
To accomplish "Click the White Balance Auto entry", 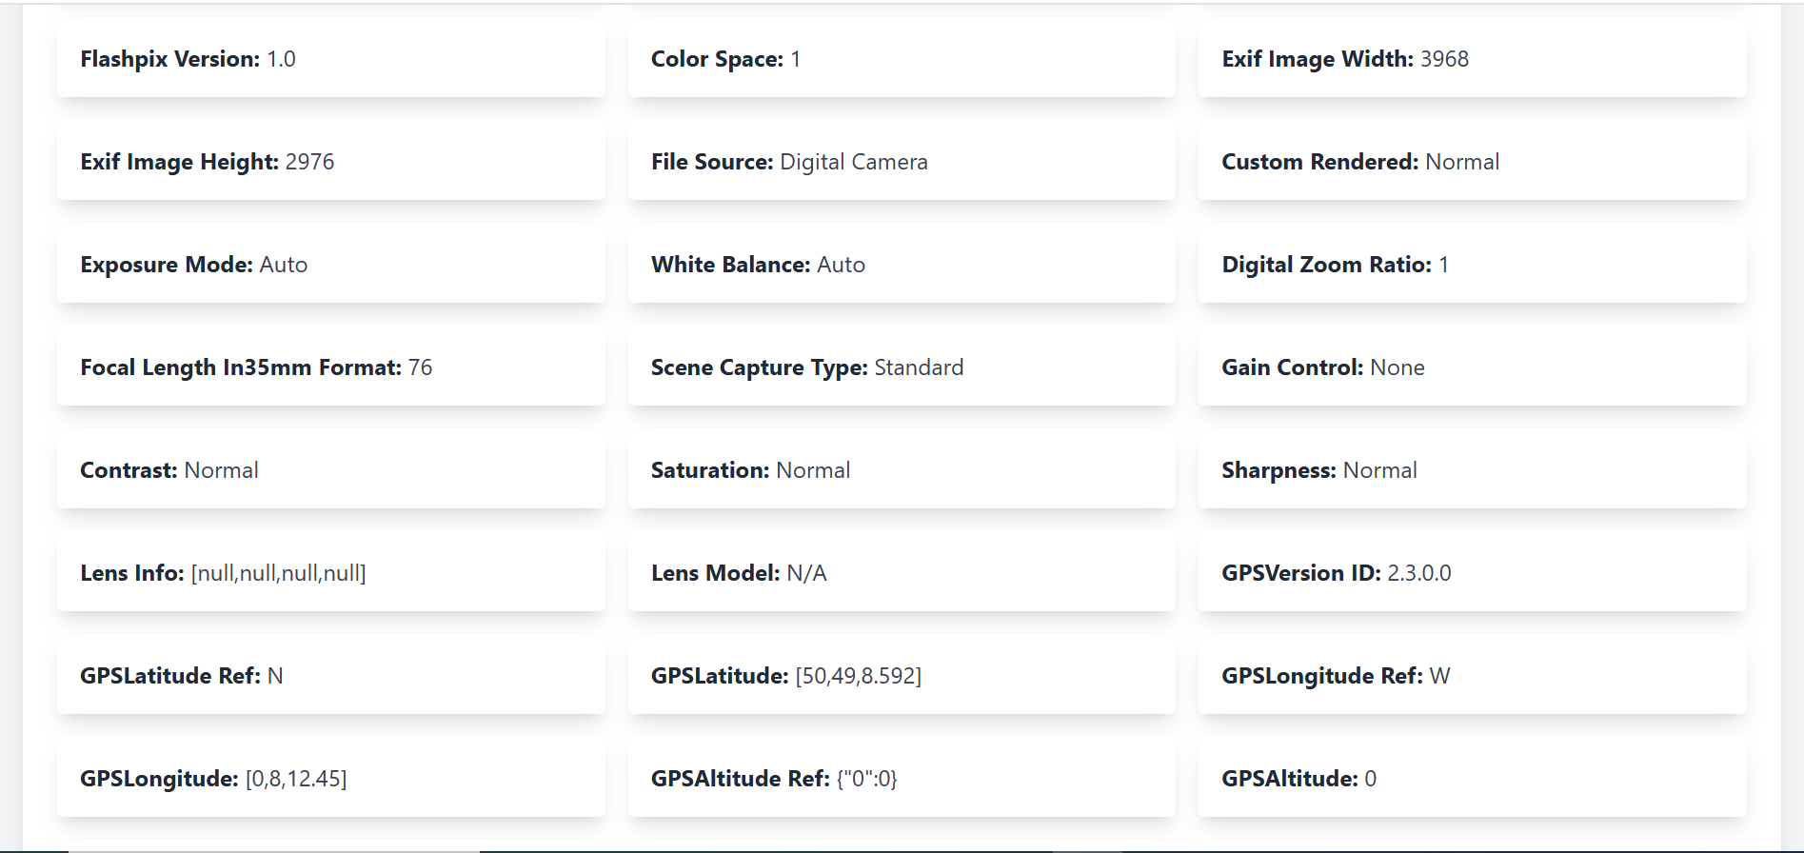I will click(x=901, y=265).
